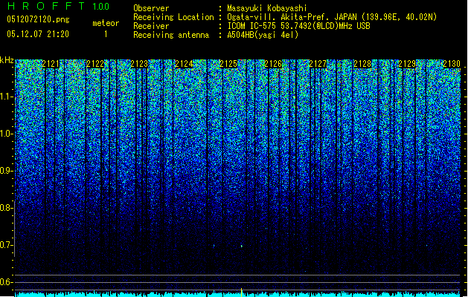The image size is (468, 297).
Task: Click the 2122 time marker
Action: 95,64
